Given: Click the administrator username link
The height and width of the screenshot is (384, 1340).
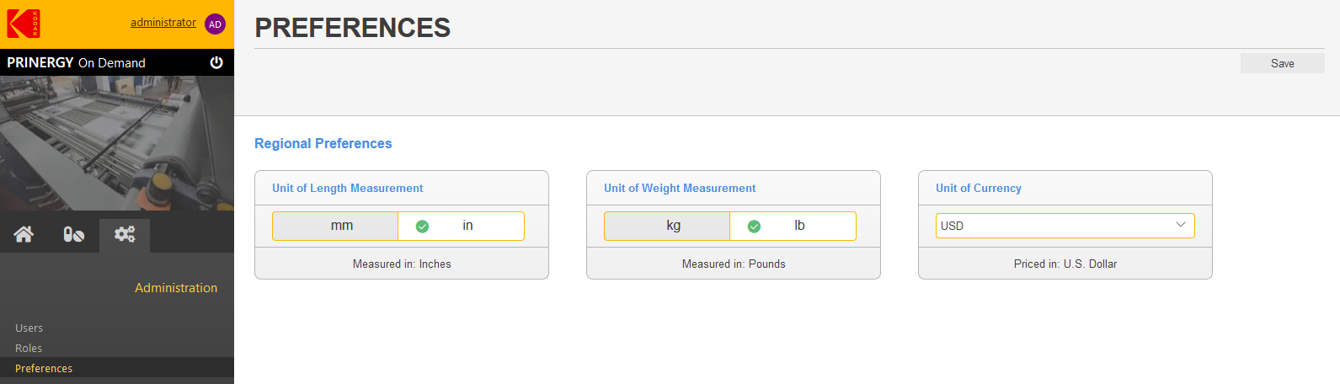Looking at the screenshot, I should [x=163, y=23].
